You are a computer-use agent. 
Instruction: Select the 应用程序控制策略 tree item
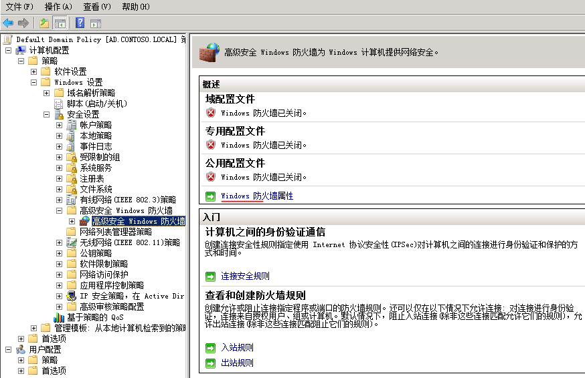[x=112, y=286]
